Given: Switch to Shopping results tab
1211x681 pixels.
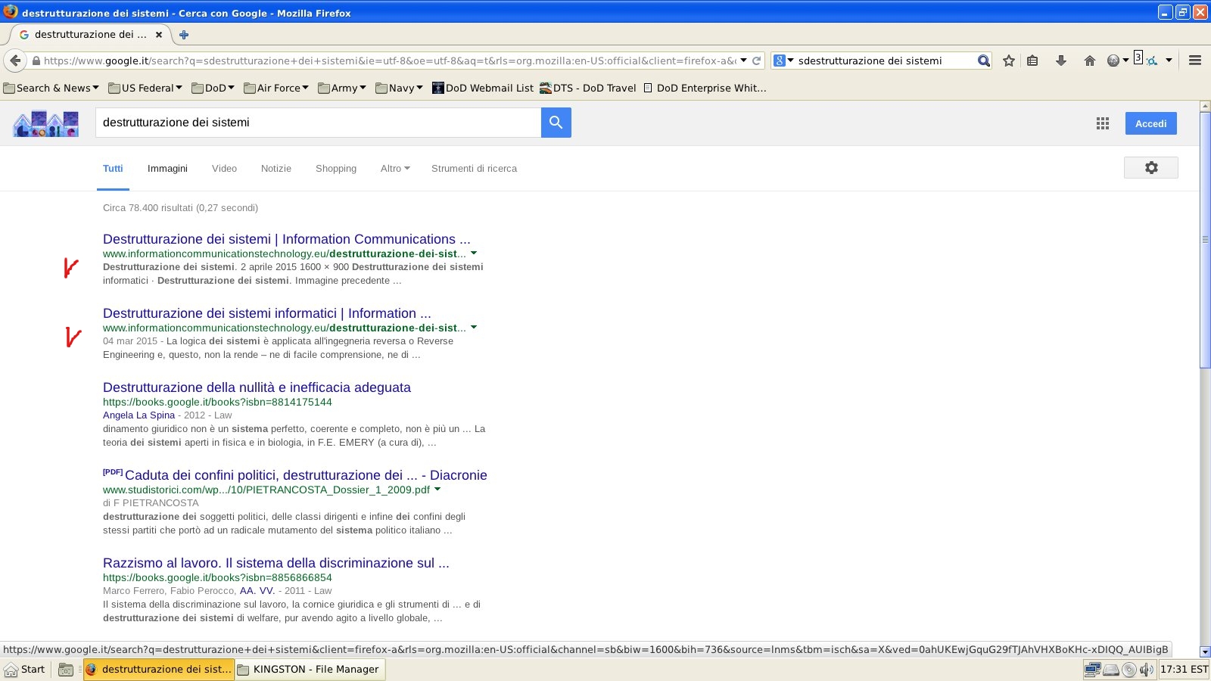Looking at the screenshot, I should click(x=336, y=168).
